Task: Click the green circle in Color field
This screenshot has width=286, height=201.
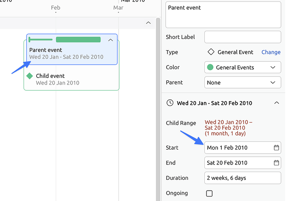Action: coord(211,68)
